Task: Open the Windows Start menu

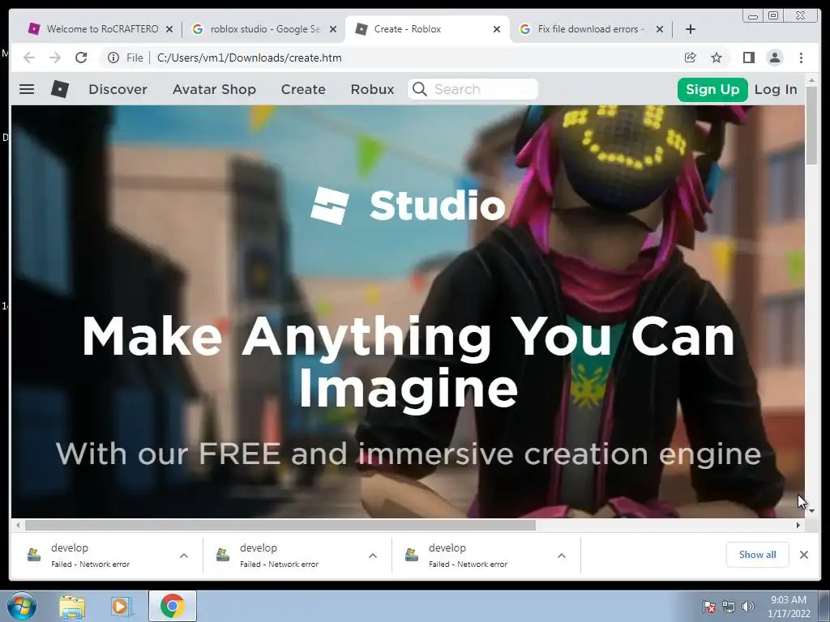Action: click(21, 606)
